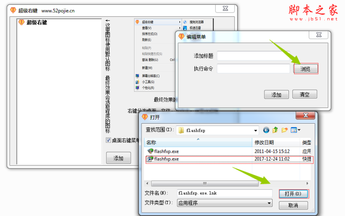Open the 文件类型 应用程序 dropdown
Image resolution: width=345 pixels, height=216 pixels.
click(x=225, y=203)
